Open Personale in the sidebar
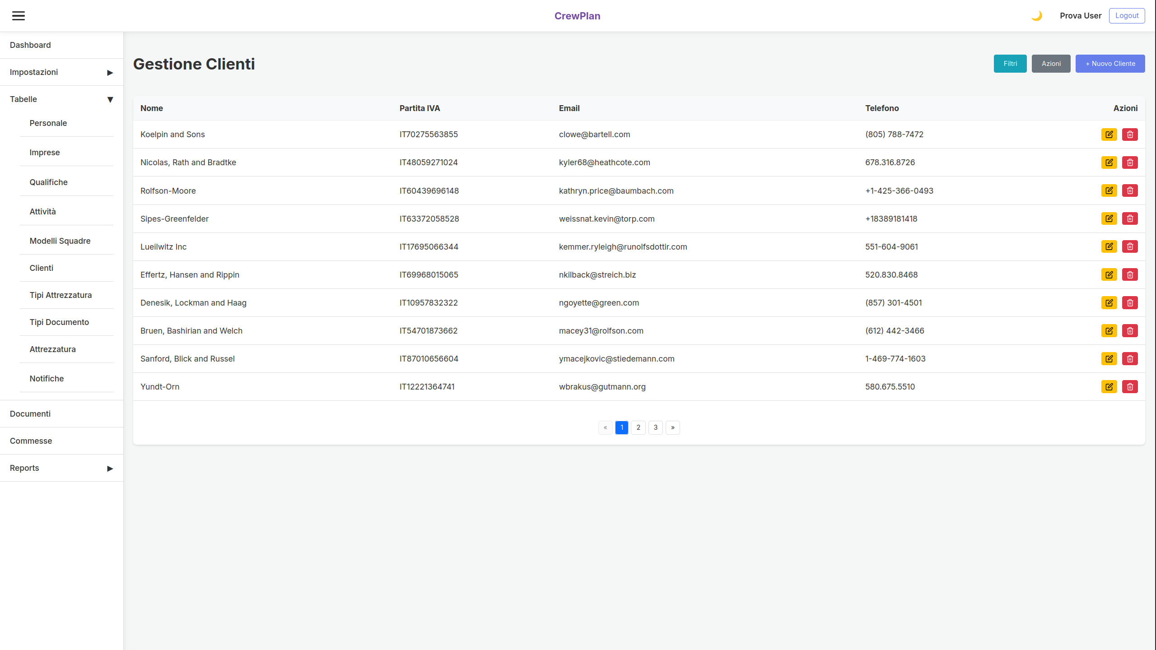The image size is (1156, 650). [x=48, y=123]
